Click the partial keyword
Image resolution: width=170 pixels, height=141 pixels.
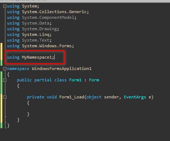(43, 80)
